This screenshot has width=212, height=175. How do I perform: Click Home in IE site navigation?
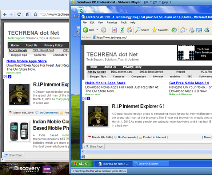coord(93,67)
